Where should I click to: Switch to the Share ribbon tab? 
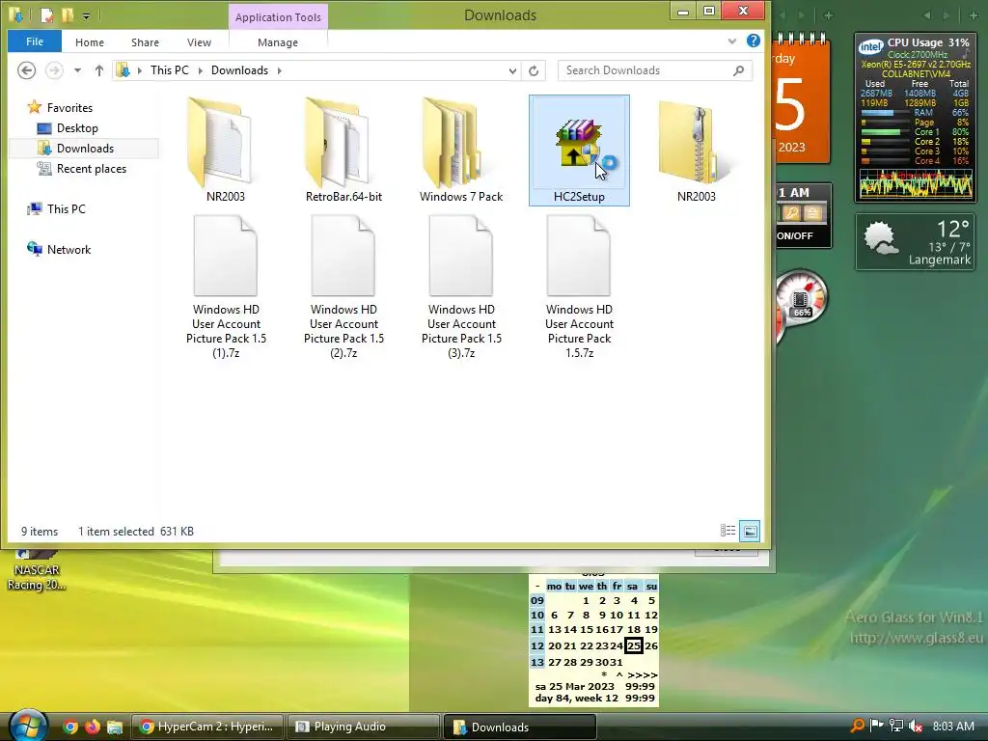coord(145,42)
